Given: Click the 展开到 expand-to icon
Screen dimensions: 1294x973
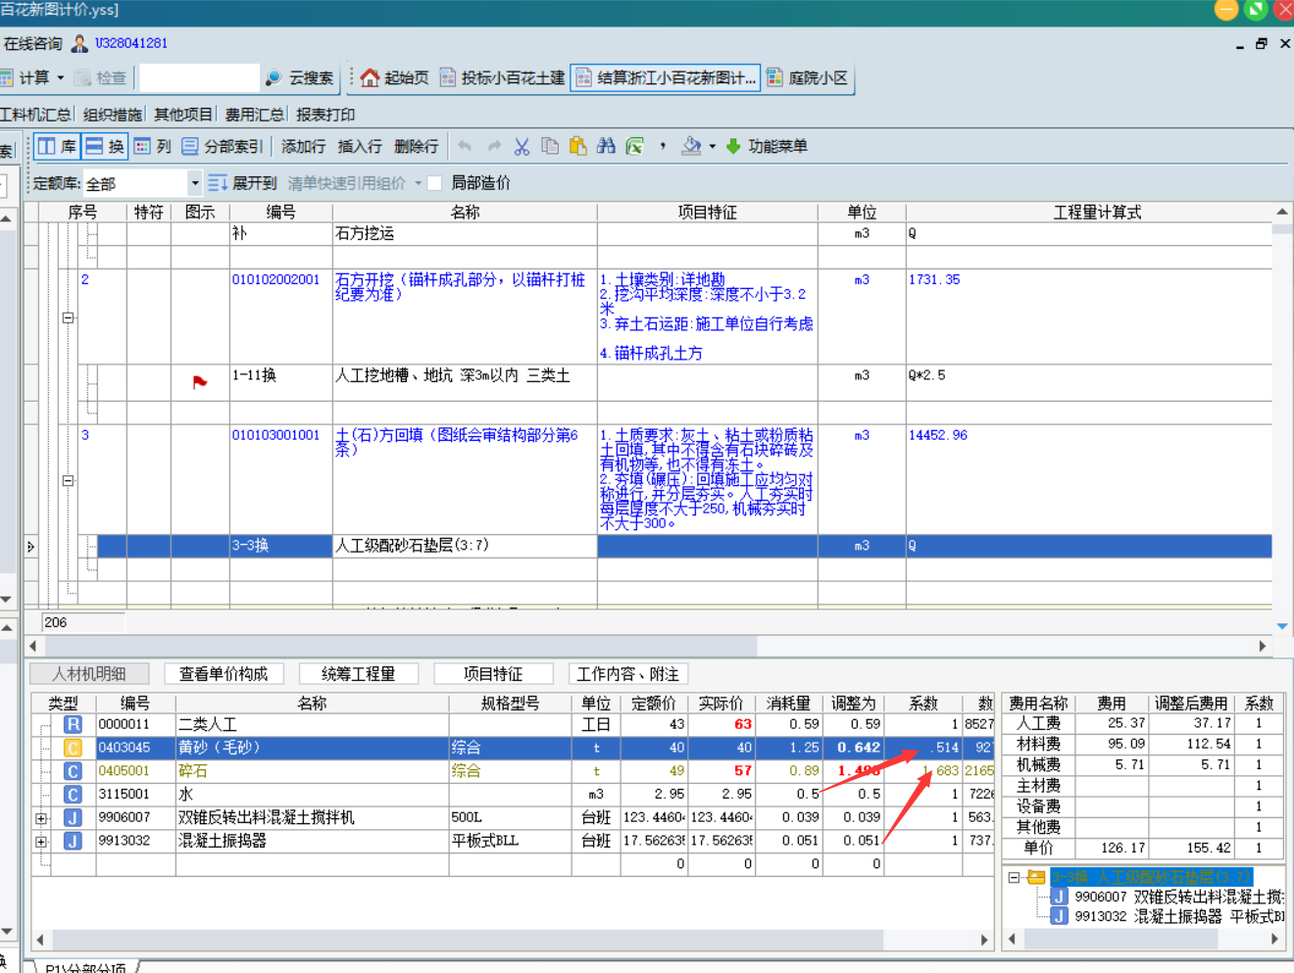Looking at the screenshot, I should 218,183.
